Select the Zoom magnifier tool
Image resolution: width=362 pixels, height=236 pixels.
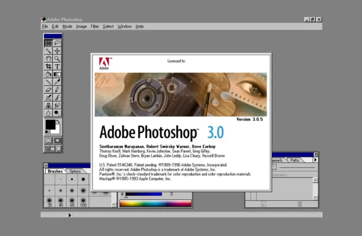(57, 58)
